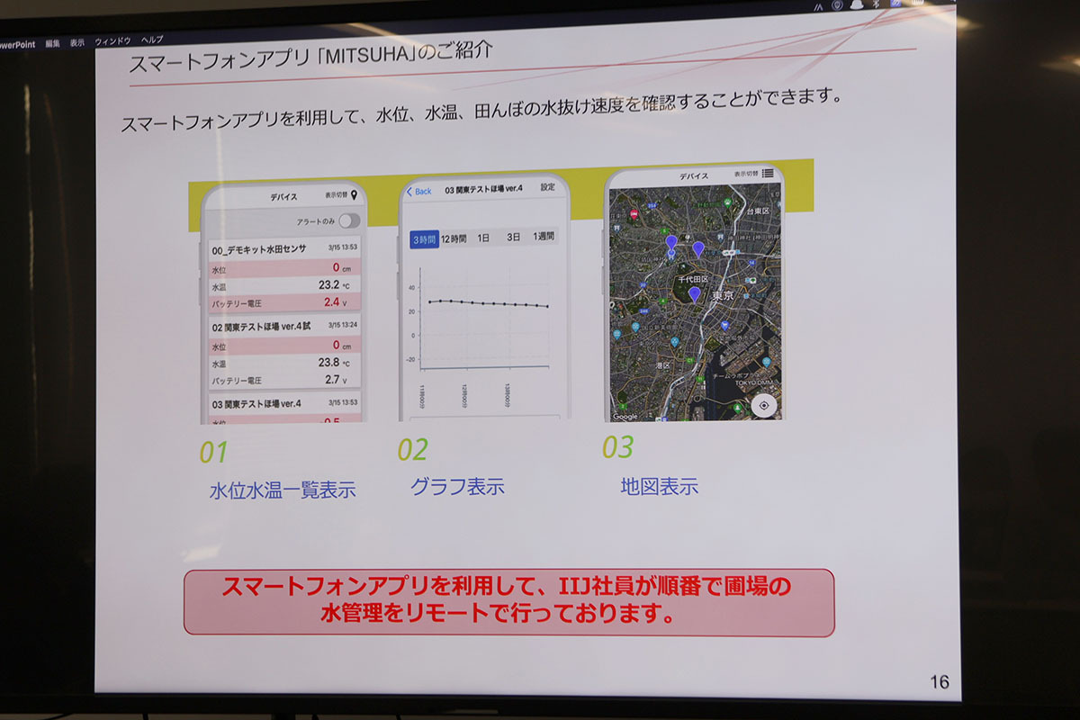This screenshot has height=720, width=1080.
Task: Click the shield icon in the menu bar
Action: pyautogui.click(x=837, y=4)
